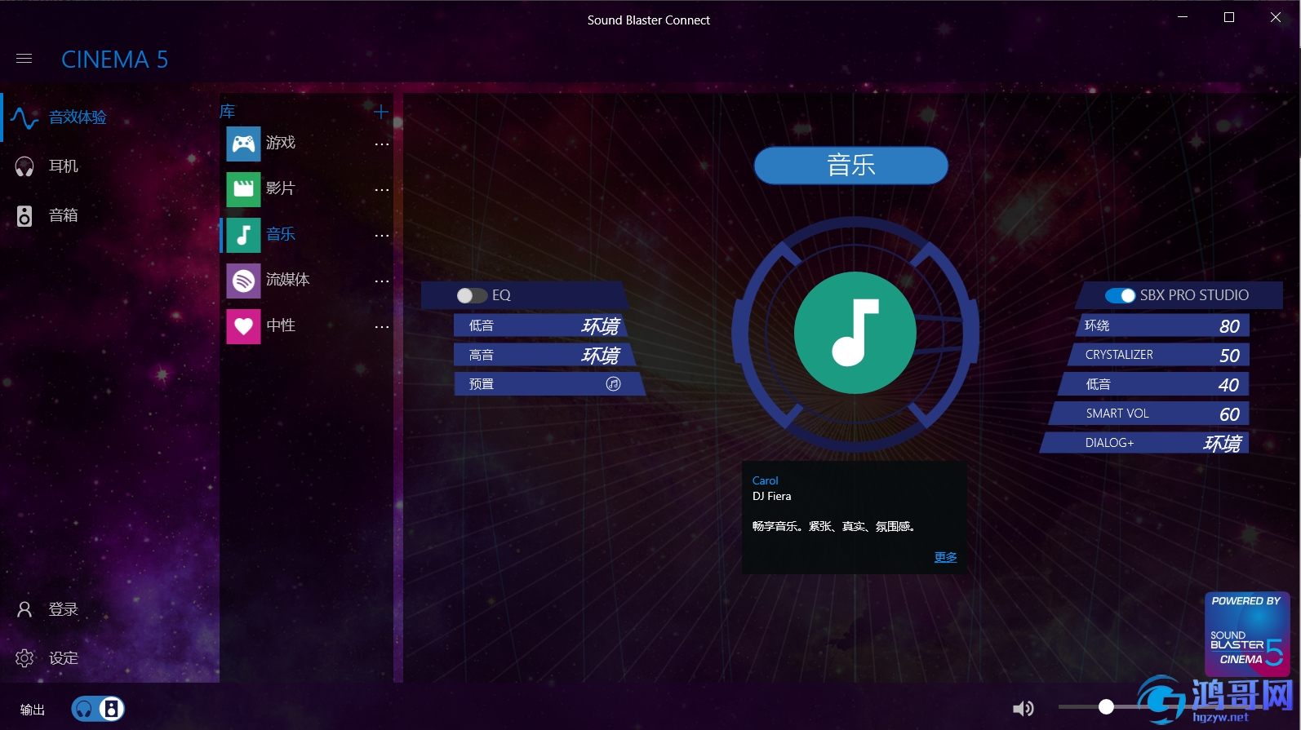Click the master volume slider knob
Image resolution: width=1301 pixels, height=730 pixels.
tap(1106, 707)
